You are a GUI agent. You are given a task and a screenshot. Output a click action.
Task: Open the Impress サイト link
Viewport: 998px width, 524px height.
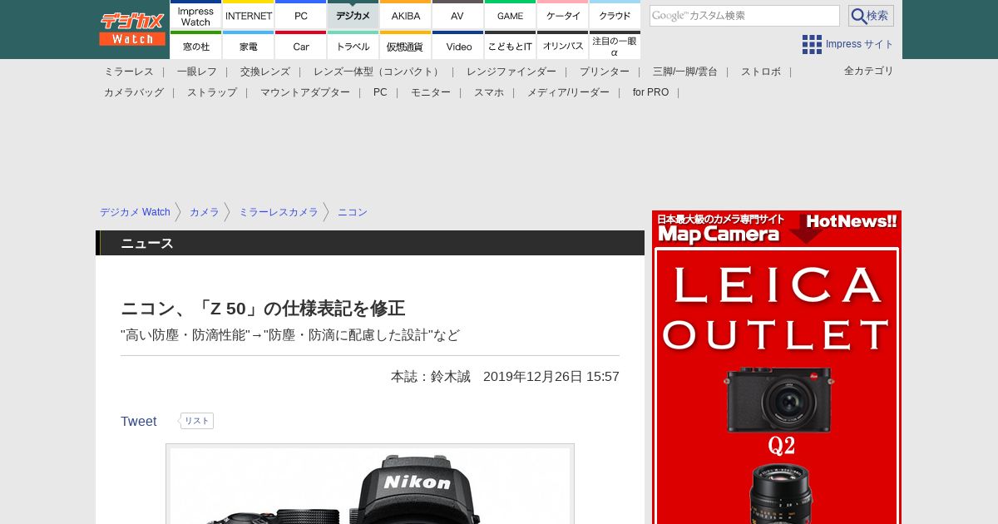coord(860,44)
